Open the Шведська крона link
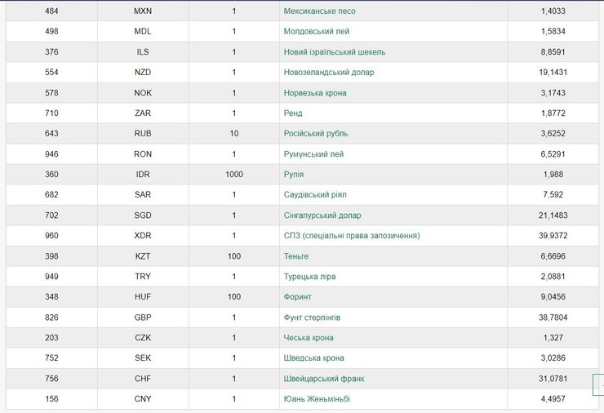 pos(313,358)
